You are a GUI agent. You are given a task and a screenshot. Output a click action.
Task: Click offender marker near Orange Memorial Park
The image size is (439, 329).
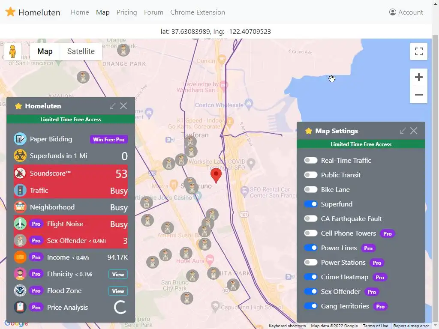pyautogui.click(x=123, y=51)
